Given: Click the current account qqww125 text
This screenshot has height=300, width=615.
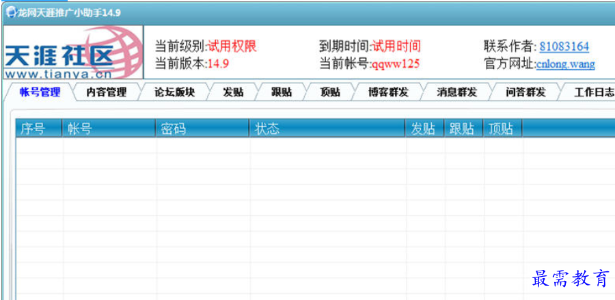Looking at the screenshot, I should 396,64.
